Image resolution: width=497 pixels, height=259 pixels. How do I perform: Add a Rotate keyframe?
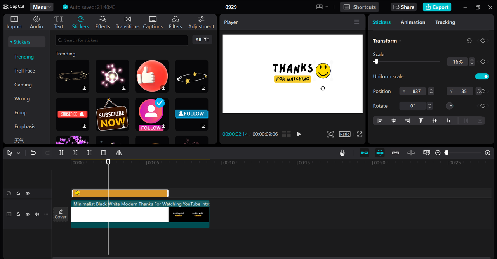point(483,106)
